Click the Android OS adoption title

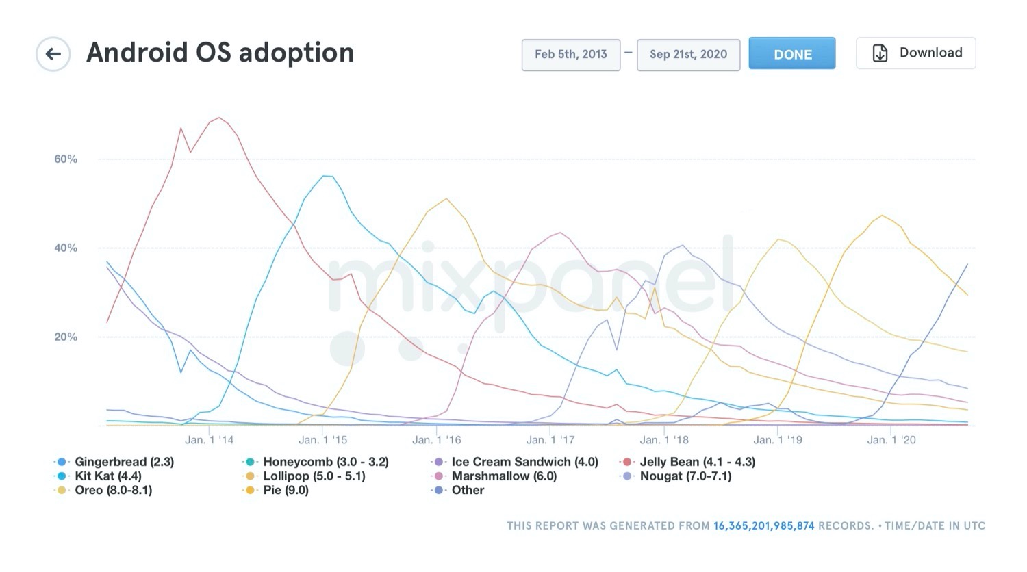pos(220,53)
